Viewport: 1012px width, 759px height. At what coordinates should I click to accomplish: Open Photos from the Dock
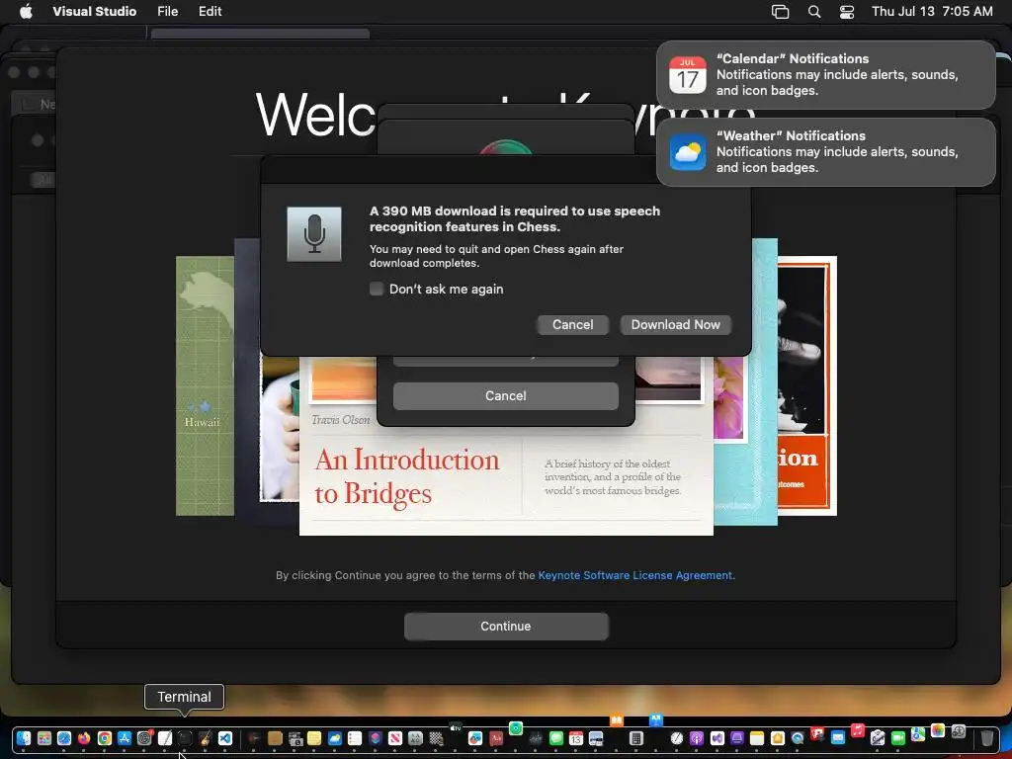[938, 730]
